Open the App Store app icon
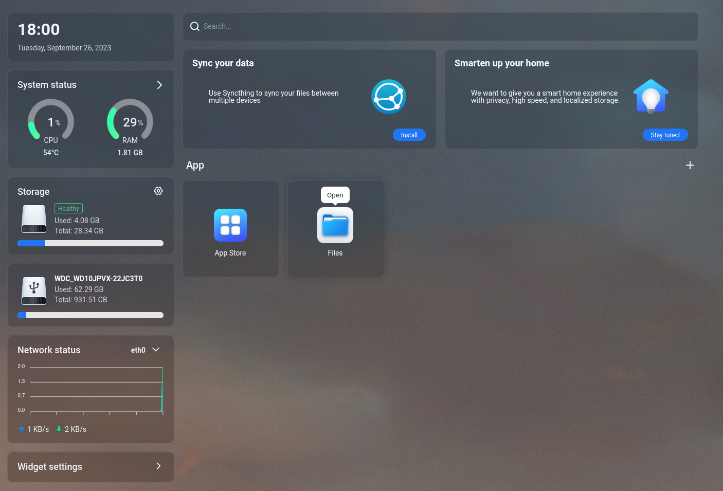Screen dimensions: 723x491 (230, 225)
